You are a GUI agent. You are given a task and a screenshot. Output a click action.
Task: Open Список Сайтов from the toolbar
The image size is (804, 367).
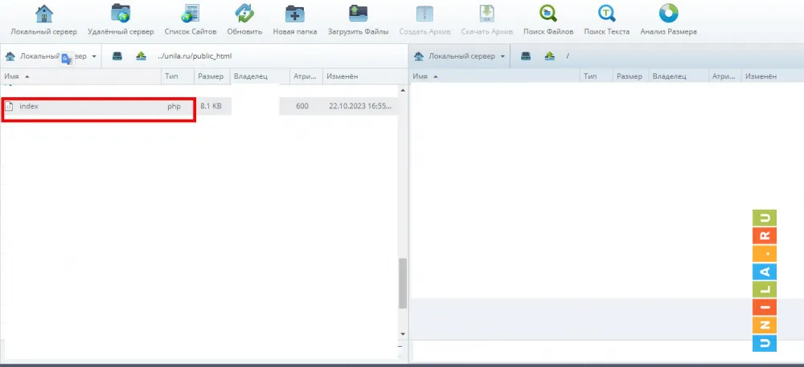191,14
